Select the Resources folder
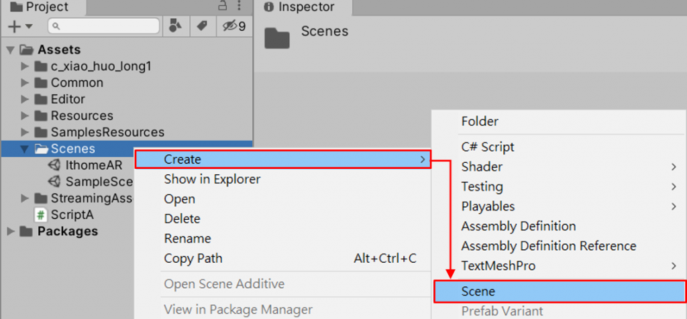The image size is (687, 319). (x=81, y=115)
